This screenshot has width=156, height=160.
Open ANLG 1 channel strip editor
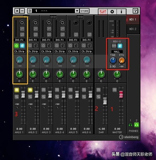click(x=22, y=46)
